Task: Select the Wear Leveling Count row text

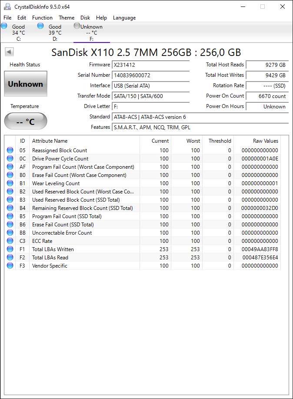Action: [56, 183]
